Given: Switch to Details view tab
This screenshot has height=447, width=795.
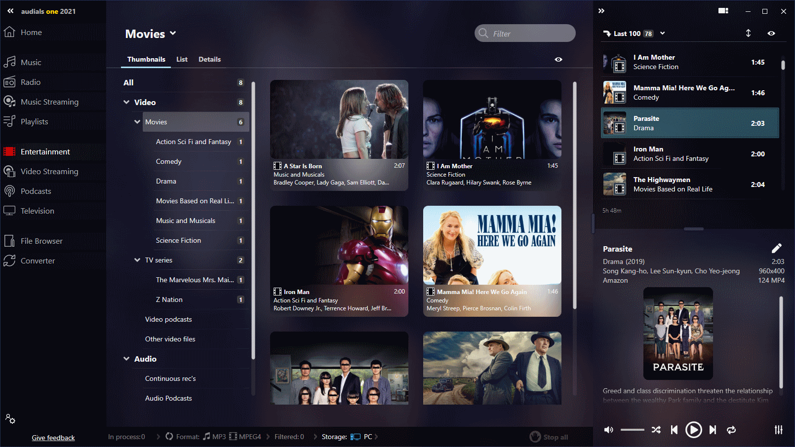Looking at the screenshot, I should click(209, 59).
